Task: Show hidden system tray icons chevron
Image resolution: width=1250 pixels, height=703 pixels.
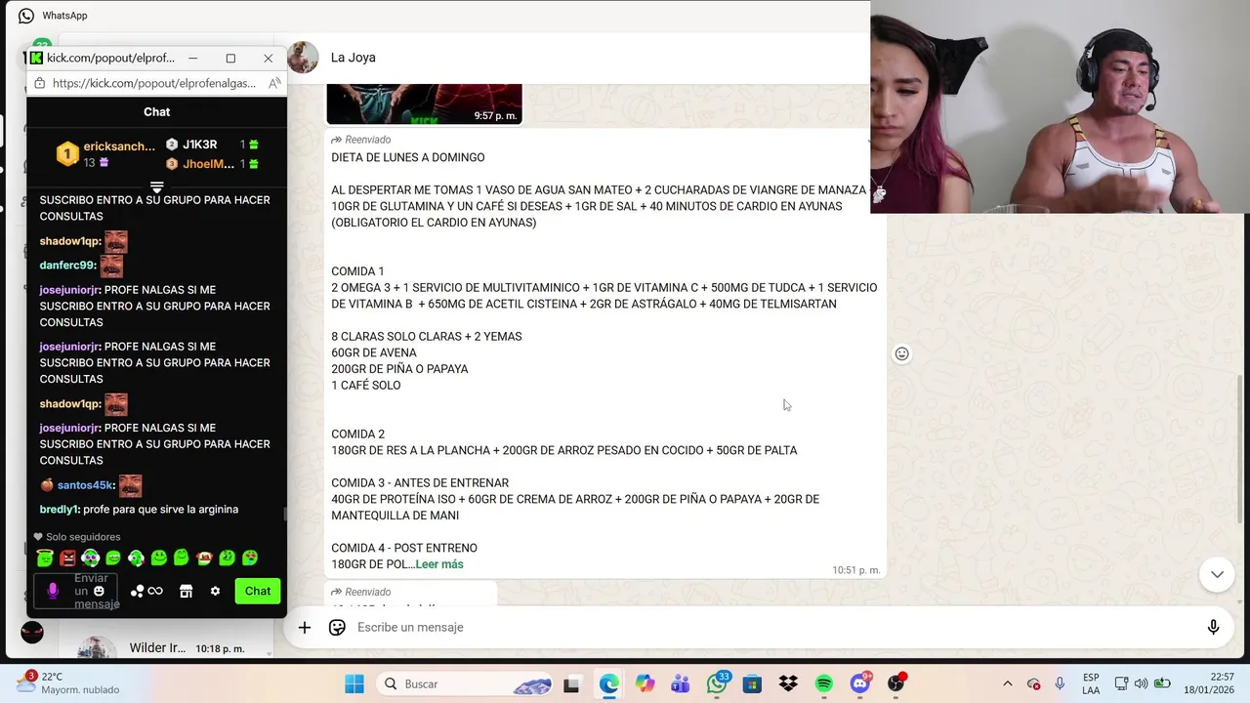Action: pos(1007,683)
